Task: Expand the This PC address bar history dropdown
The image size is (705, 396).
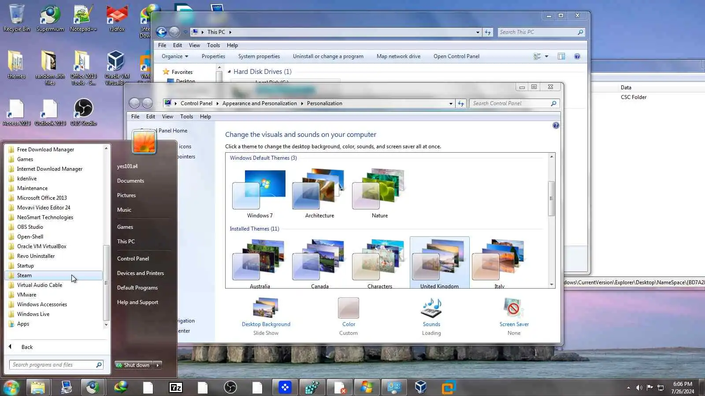Action: point(478,32)
